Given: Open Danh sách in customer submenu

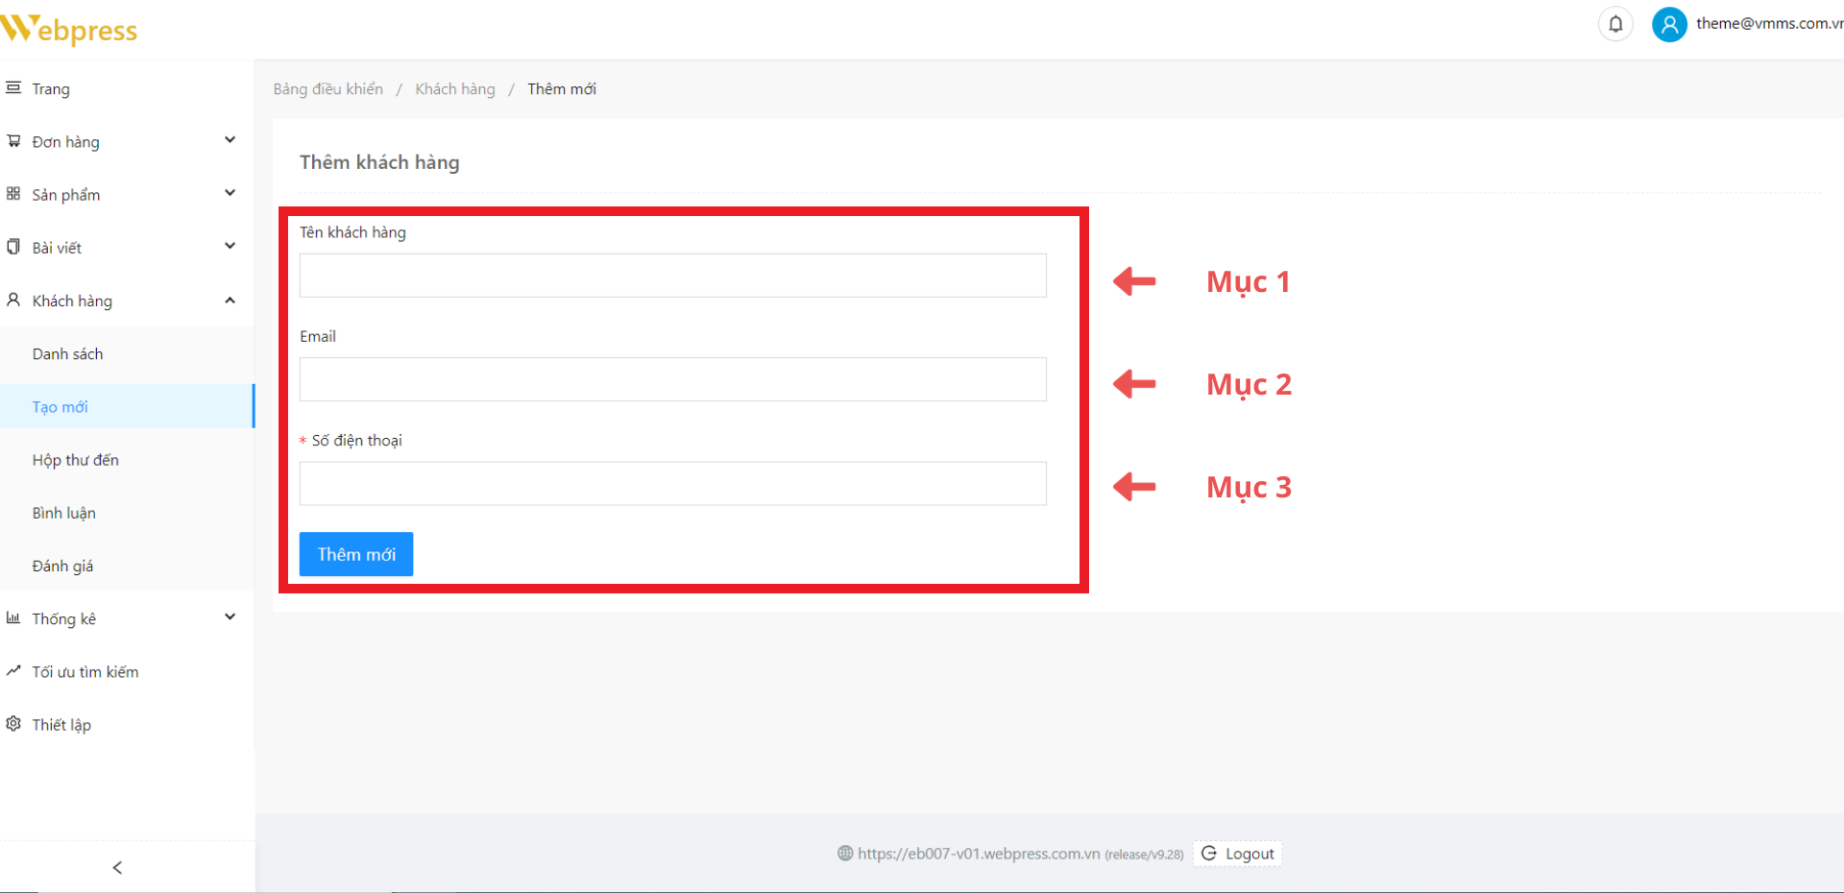Looking at the screenshot, I should [67, 354].
